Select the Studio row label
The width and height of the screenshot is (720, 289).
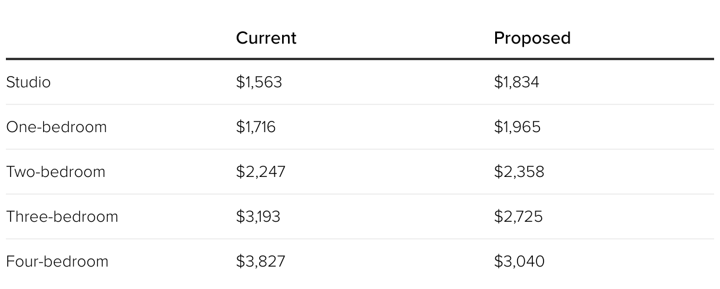[x=28, y=82]
